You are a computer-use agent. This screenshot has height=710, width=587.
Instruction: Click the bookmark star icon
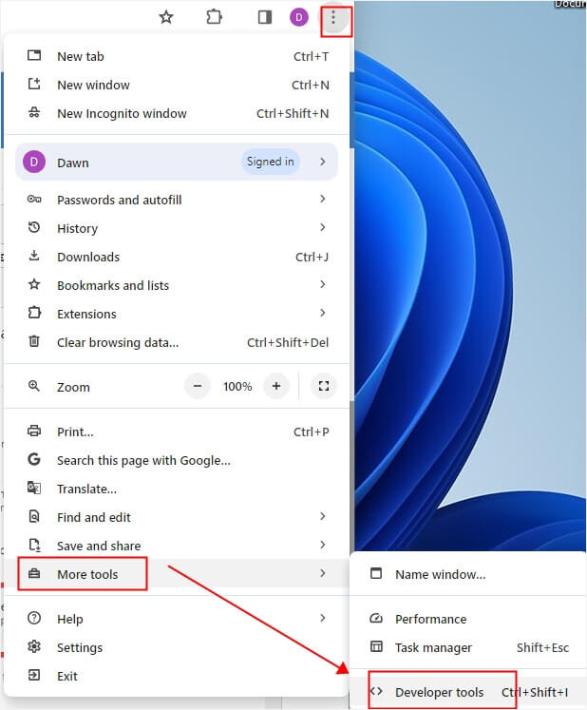coord(166,17)
